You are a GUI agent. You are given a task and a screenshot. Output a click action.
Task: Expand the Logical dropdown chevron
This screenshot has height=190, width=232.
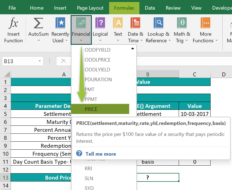pyautogui.click(x=100, y=40)
